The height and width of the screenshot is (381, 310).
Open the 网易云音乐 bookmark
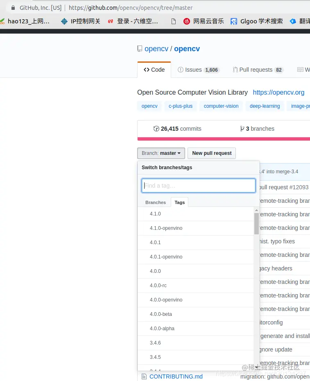(x=204, y=21)
